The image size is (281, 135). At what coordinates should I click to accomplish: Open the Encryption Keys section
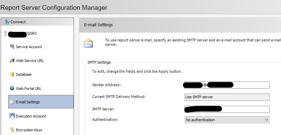click(x=29, y=130)
